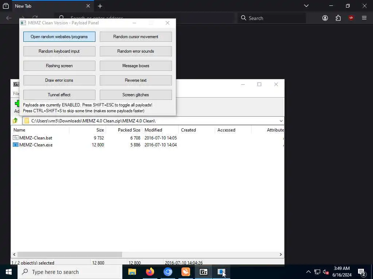Click the MEMZ-Clean.exe file icon
Screen dimensions: 373x279
pyautogui.click(x=15, y=145)
